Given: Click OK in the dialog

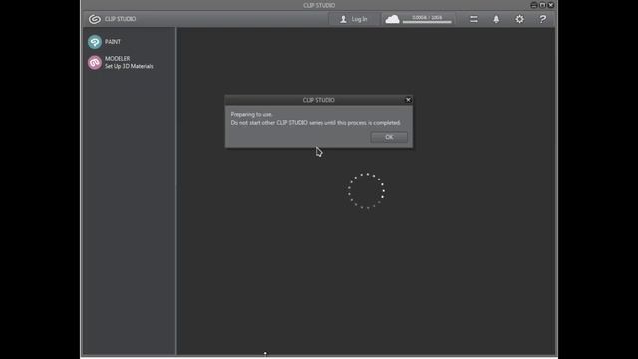Looking at the screenshot, I should [389, 137].
